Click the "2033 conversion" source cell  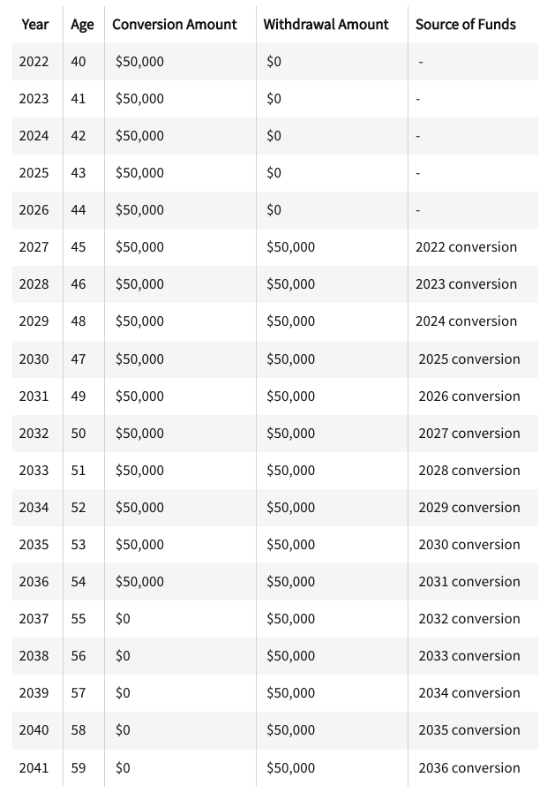(x=469, y=656)
